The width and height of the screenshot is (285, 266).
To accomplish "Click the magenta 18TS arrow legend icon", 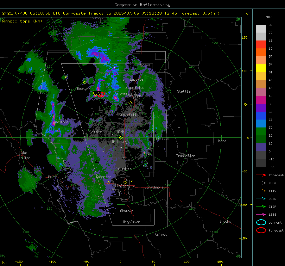I will 261,214.
